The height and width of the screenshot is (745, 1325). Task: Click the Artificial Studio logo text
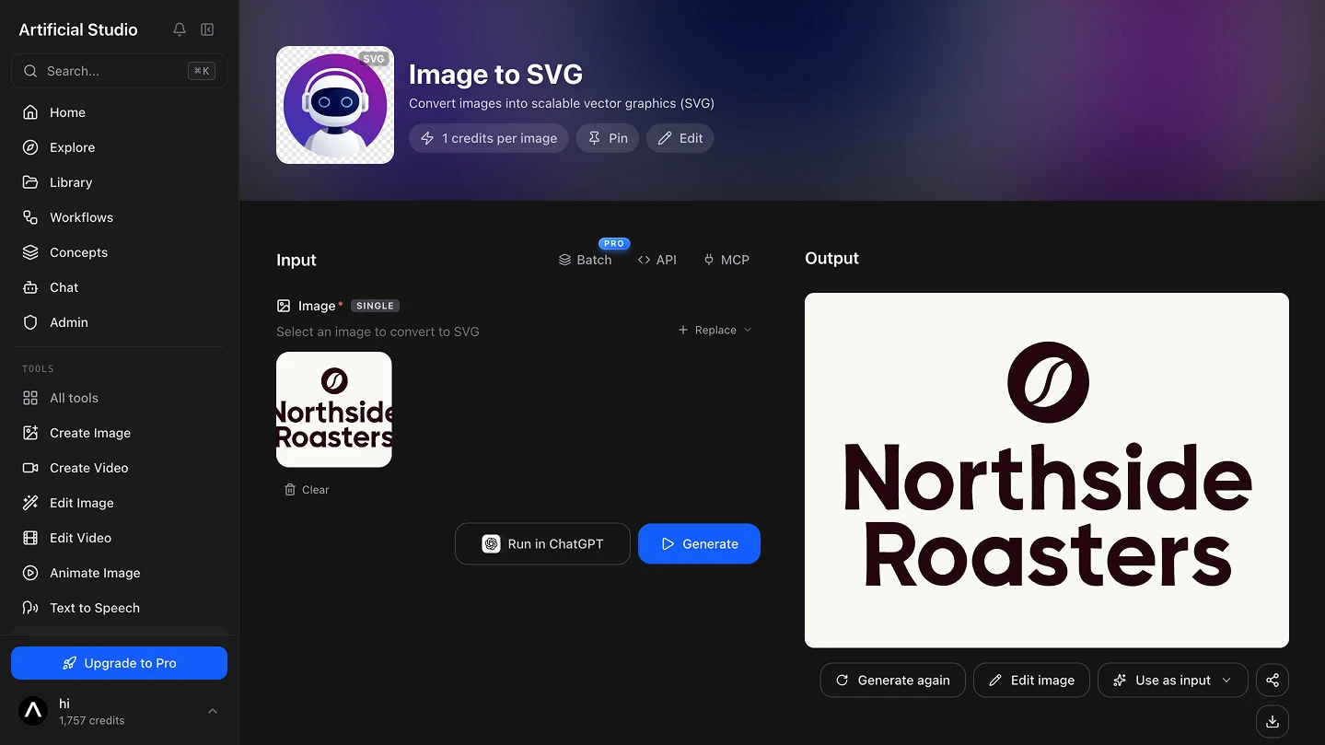pyautogui.click(x=78, y=29)
